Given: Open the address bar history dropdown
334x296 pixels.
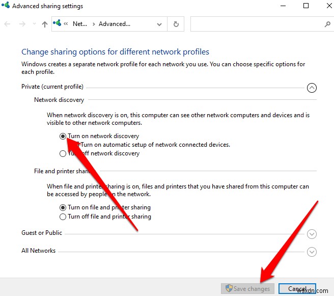Looking at the screenshot, I should click(159, 24).
